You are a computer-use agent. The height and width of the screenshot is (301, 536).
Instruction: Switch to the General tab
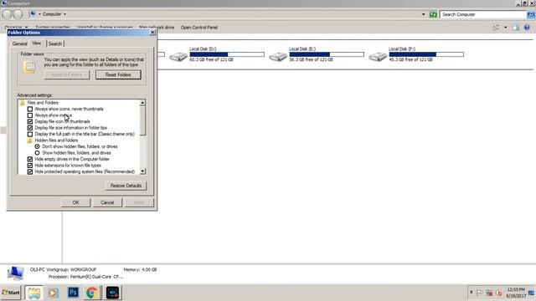coord(19,43)
